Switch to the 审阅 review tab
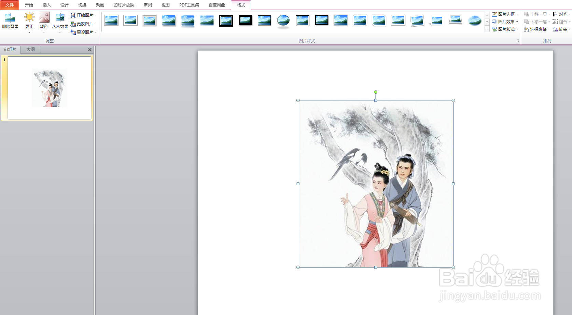The width and height of the screenshot is (572, 315). [148, 5]
